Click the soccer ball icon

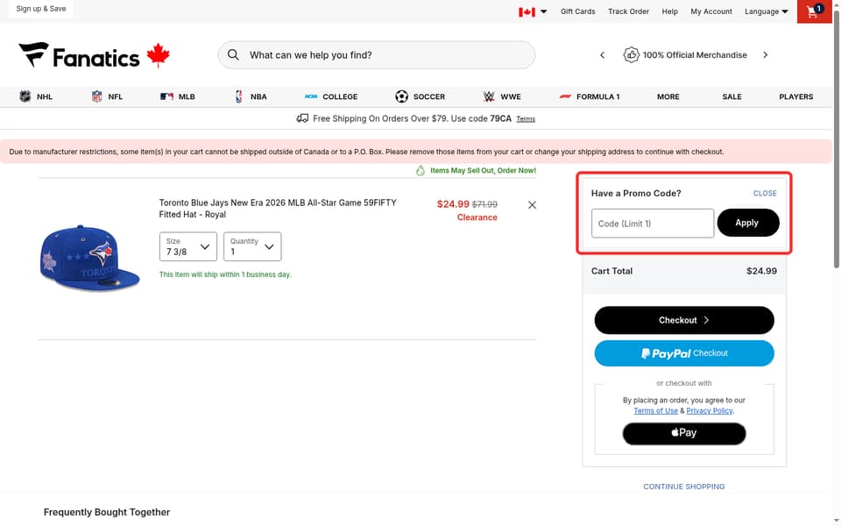tap(402, 96)
